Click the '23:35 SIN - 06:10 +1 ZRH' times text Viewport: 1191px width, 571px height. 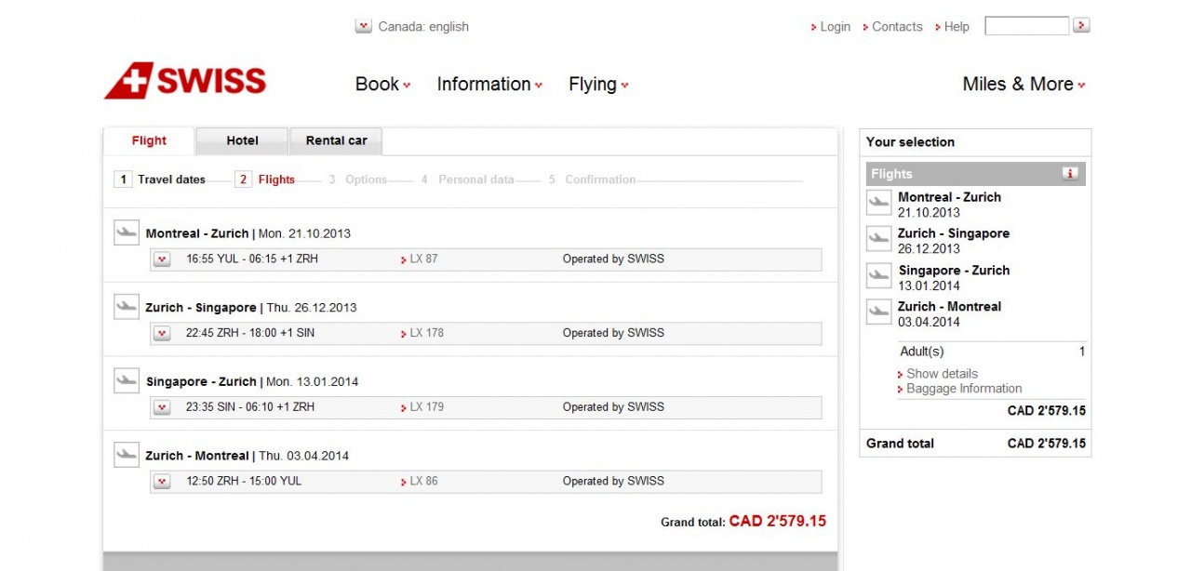(x=250, y=407)
